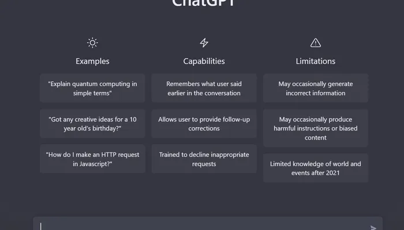Click "Remembers what user said earlier" card
Image resolution: width=404 pixels, height=230 pixels.
(204, 88)
